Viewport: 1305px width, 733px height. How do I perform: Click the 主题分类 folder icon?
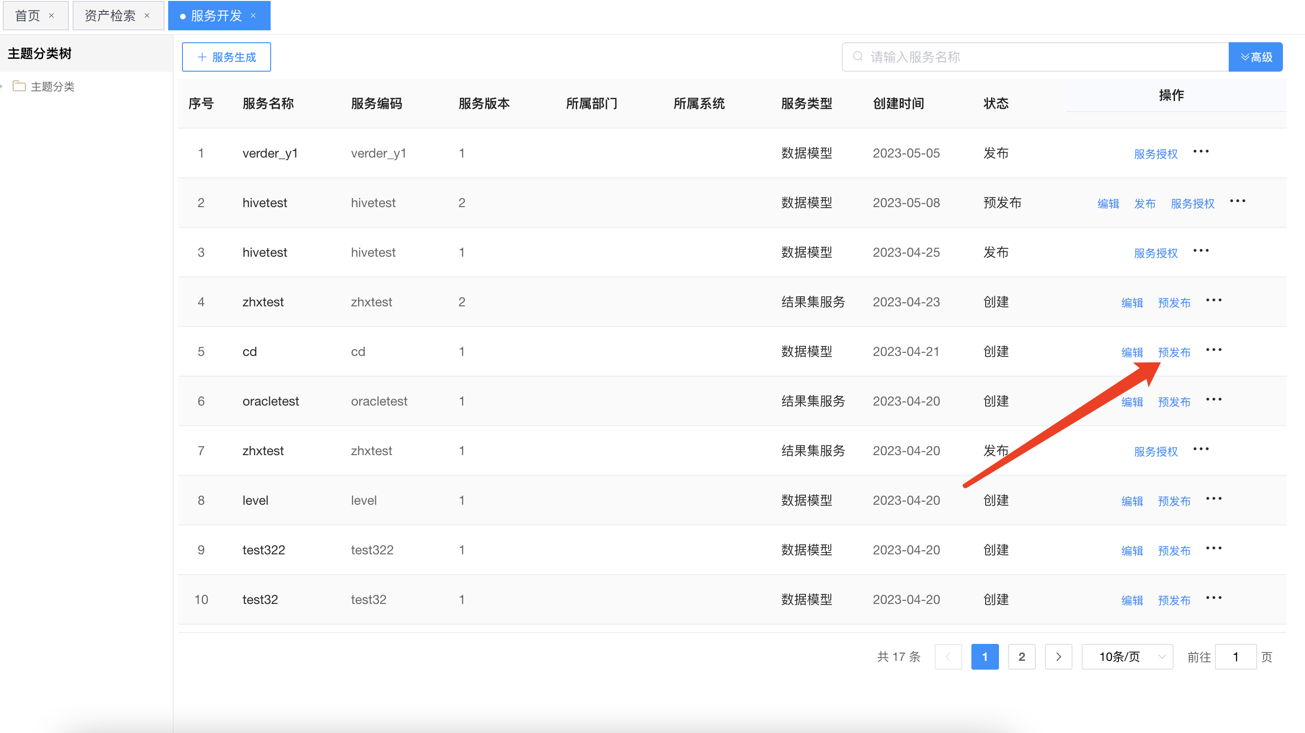pyautogui.click(x=19, y=86)
